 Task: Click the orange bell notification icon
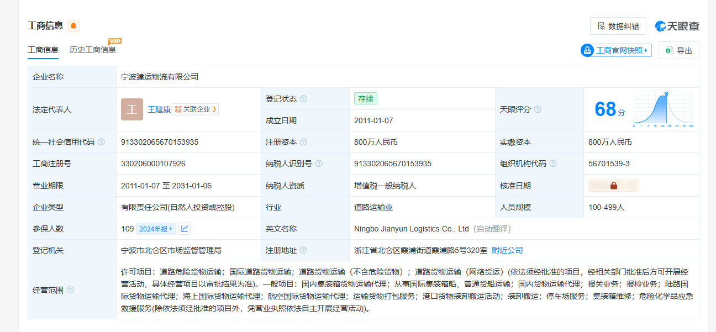tap(73, 26)
